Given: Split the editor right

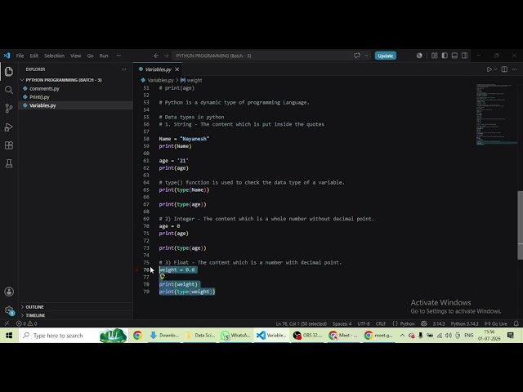Looking at the screenshot, I should 504,69.
